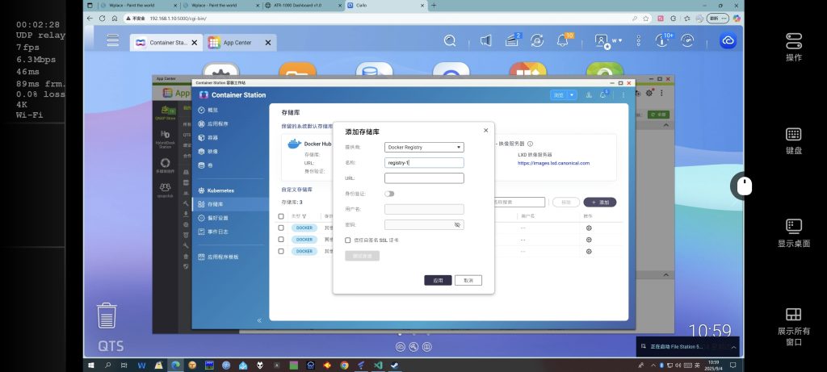Image resolution: width=827 pixels, height=372 pixels.
Task: Switch to the Container Station QTS tab
Action: coord(166,43)
